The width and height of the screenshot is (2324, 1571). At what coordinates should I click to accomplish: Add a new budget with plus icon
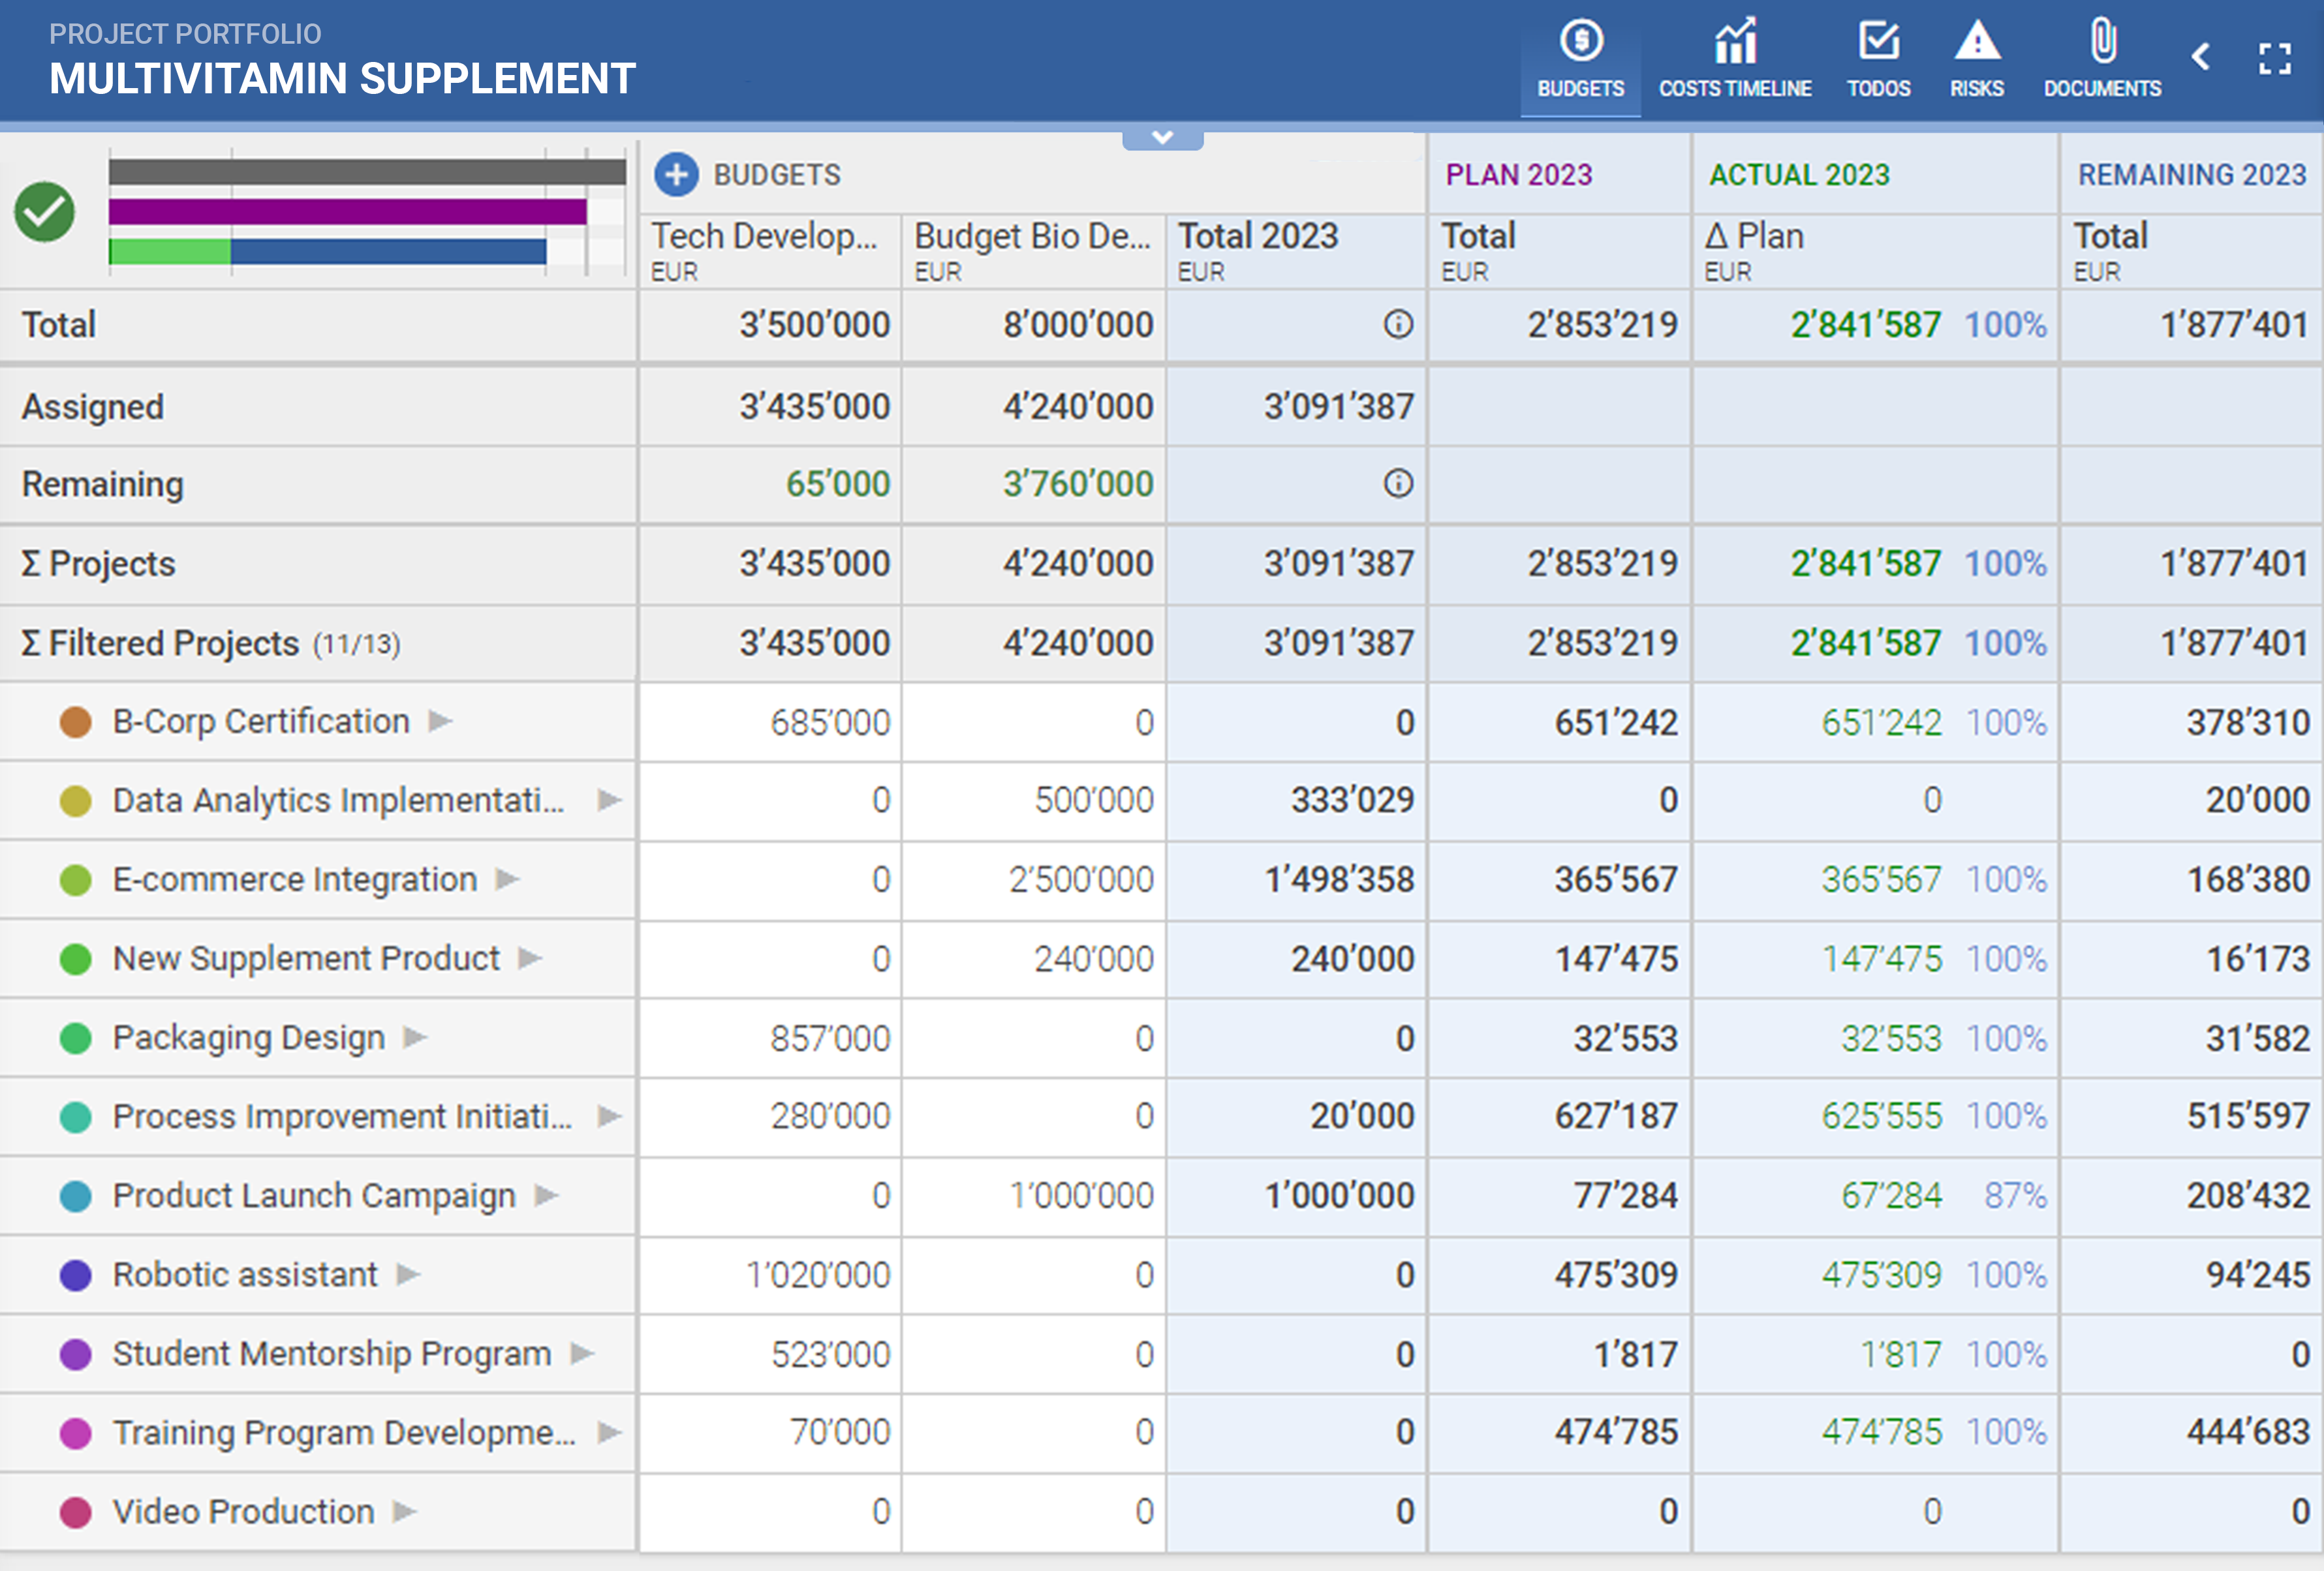tap(676, 175)
